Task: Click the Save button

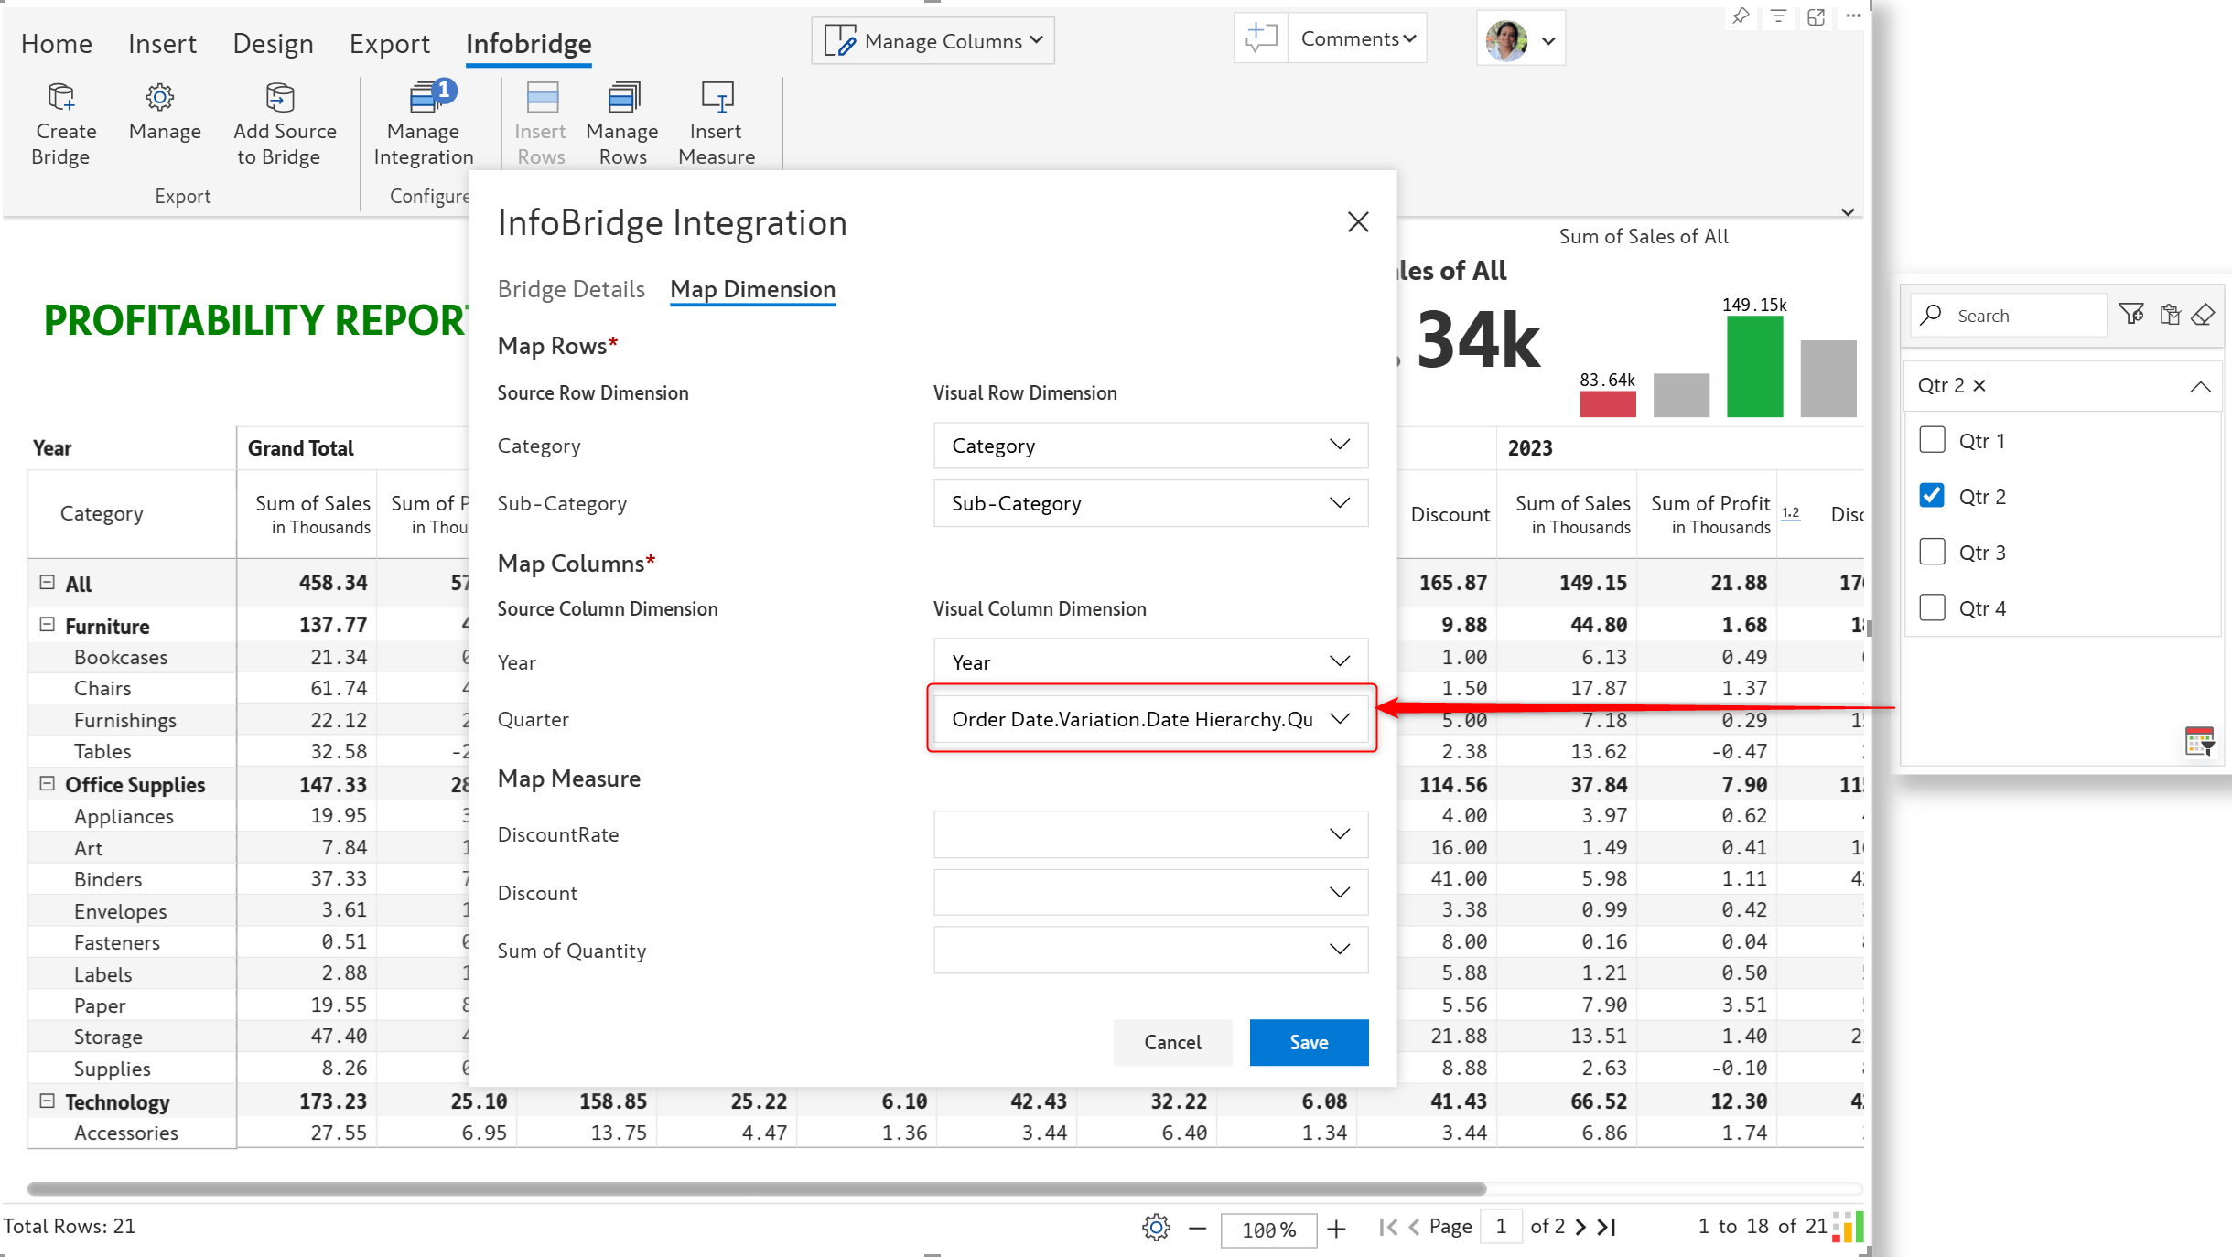Action: click(x=1306, y=1041)
